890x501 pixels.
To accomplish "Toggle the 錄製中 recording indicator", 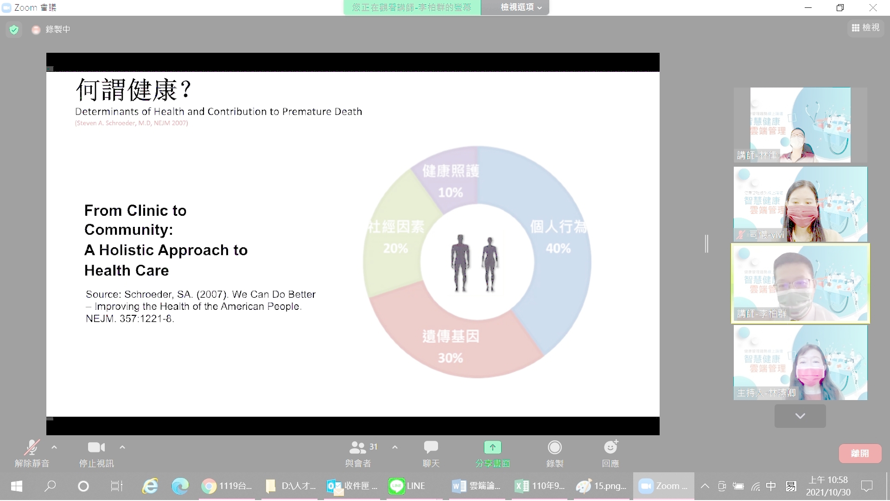I will coord(51,29).
